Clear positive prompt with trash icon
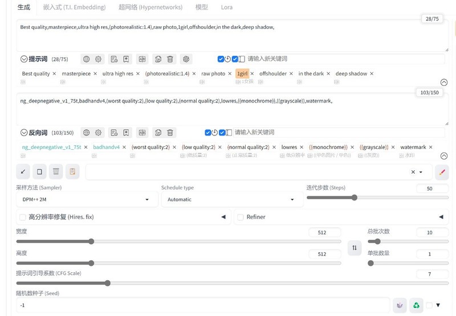This screenshot has height=316, width=456. click(x=170, y=59)
